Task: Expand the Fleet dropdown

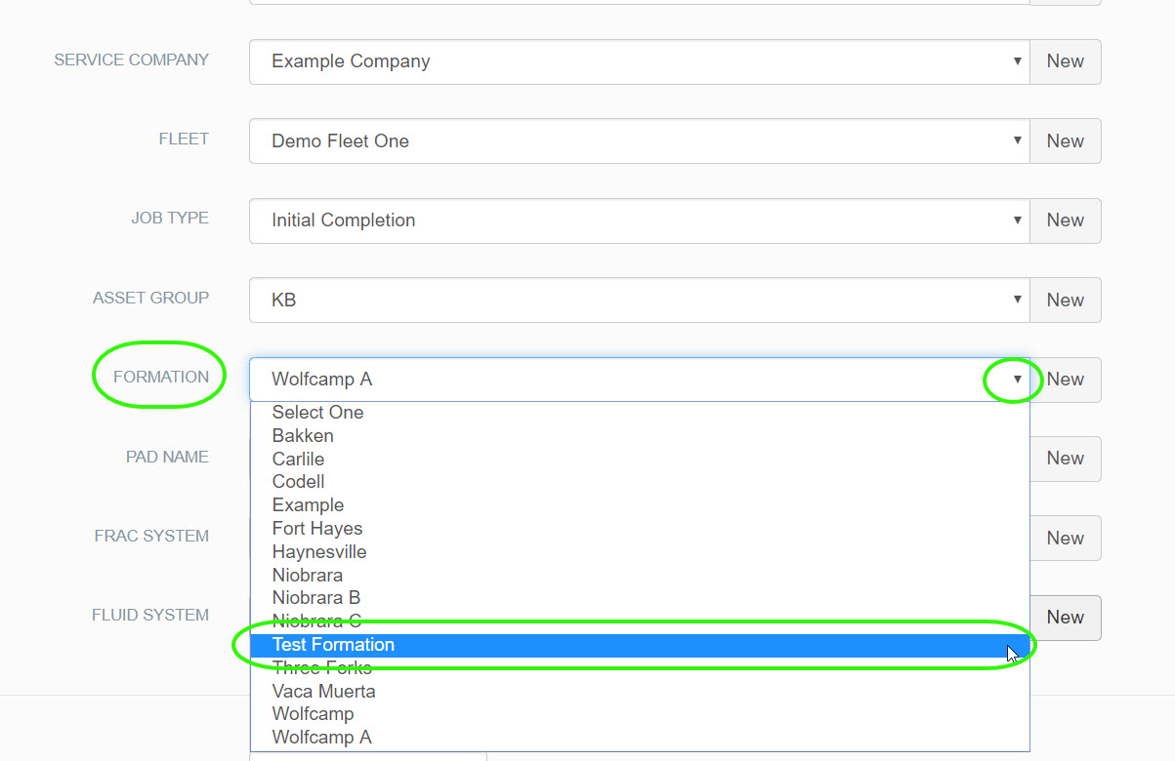Action: 639,141
